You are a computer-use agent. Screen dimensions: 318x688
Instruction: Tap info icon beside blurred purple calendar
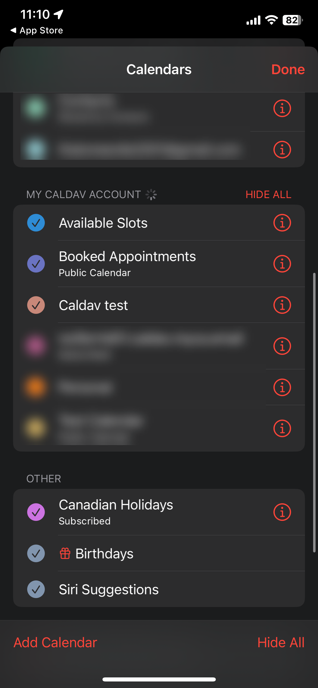282,346
